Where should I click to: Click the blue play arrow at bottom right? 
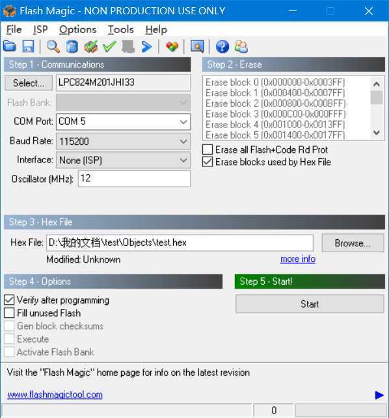(379, 395)
